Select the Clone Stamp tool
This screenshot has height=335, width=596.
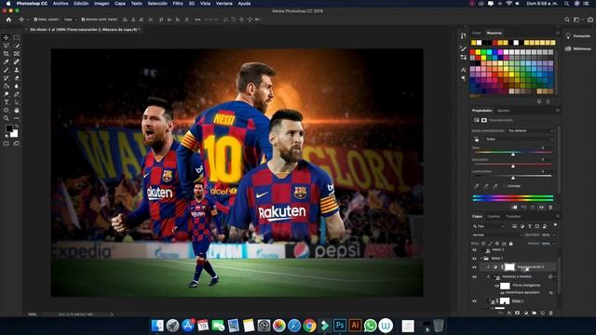(x=17, y=70)
